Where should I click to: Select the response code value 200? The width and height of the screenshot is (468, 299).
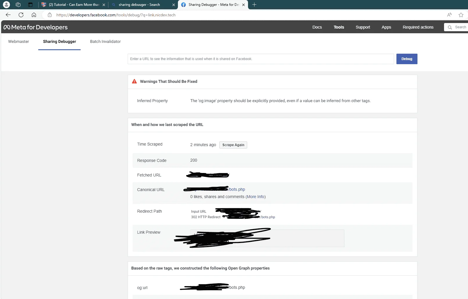click(194, 160)
